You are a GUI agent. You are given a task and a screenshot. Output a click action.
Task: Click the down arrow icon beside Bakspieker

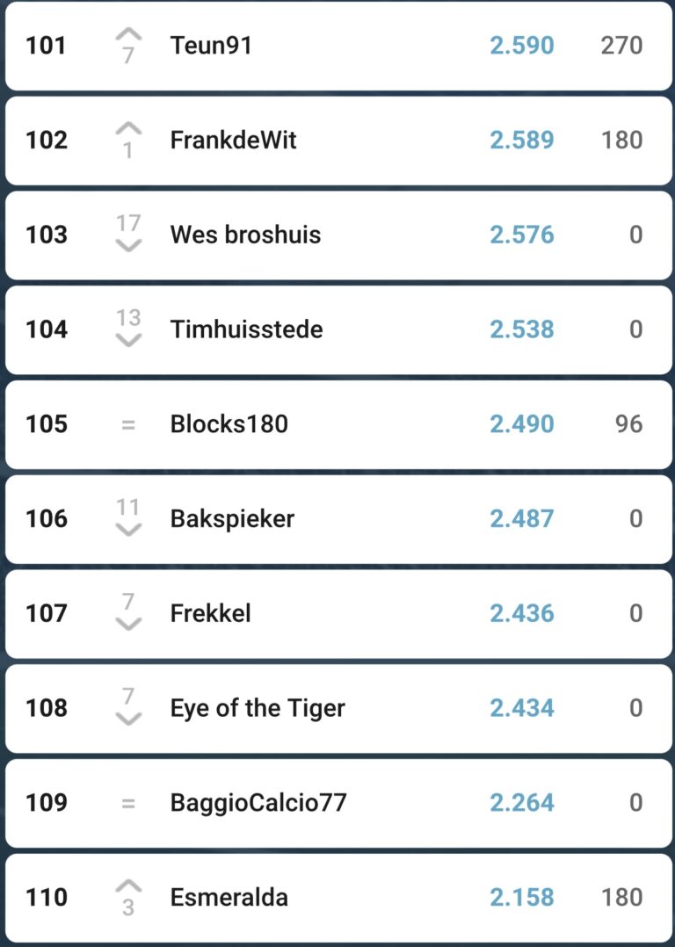pos(128,530)
